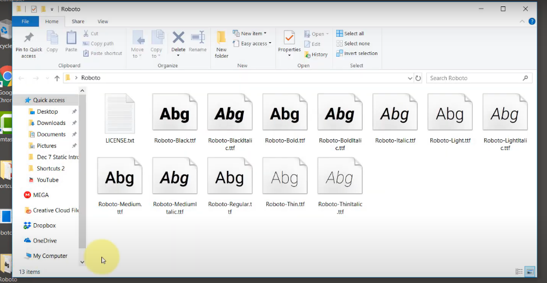Expand the Delete dropdown arrow
The height and width of the screenshot is (283, 547).
(x=178, y=56)
